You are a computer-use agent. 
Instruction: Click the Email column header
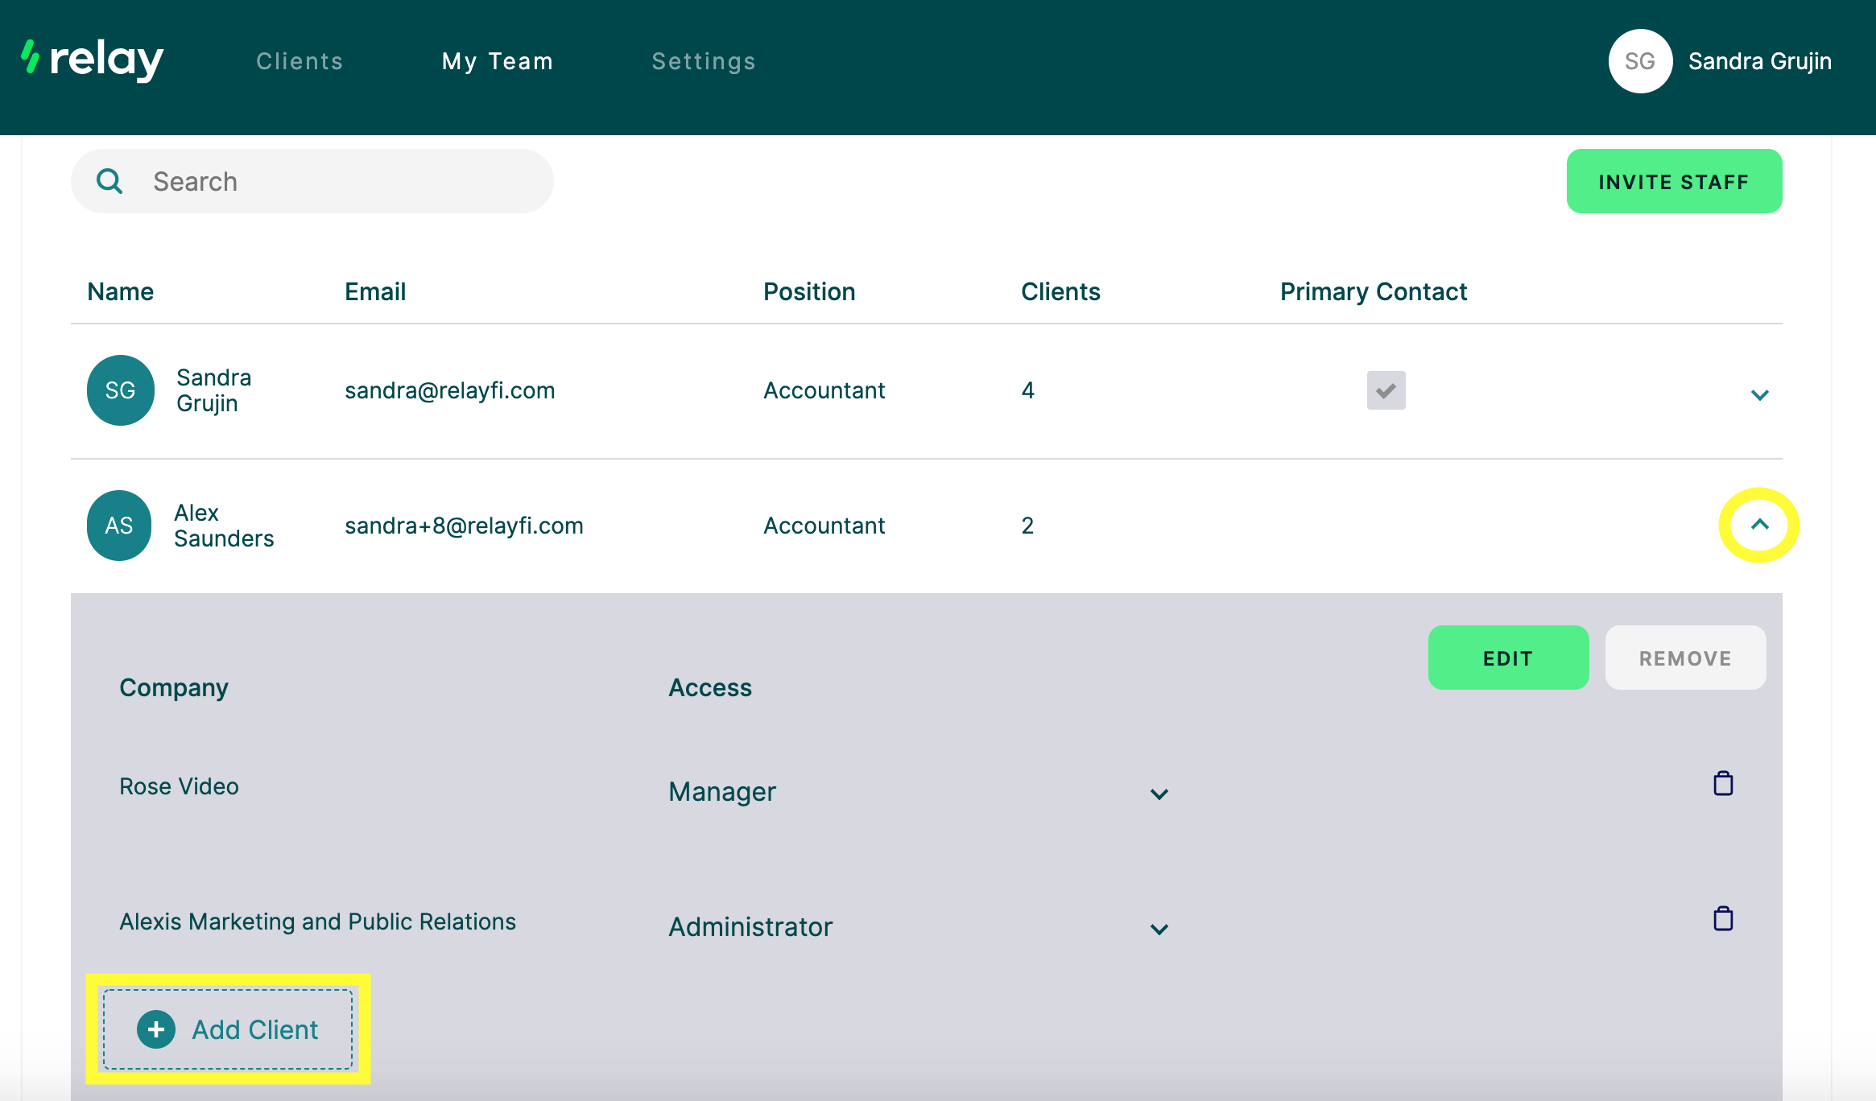(x=375, y=291)
